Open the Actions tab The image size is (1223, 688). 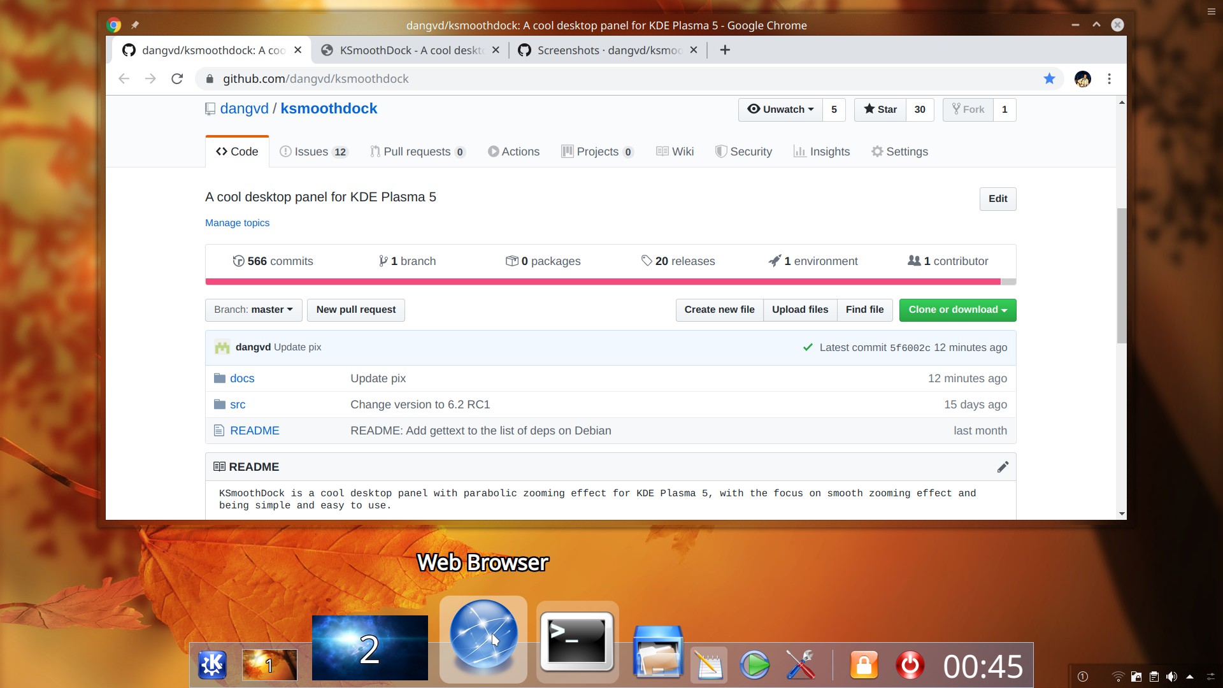(x=513, y=152)
